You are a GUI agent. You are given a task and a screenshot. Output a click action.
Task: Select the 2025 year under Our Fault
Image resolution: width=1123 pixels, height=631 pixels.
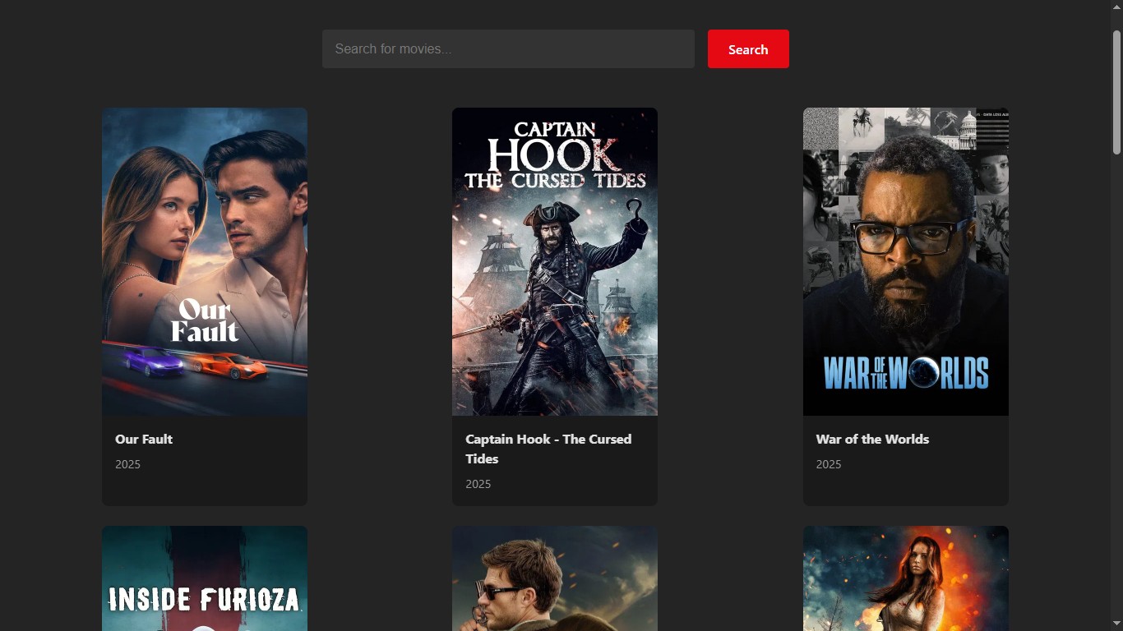(127, 464)
